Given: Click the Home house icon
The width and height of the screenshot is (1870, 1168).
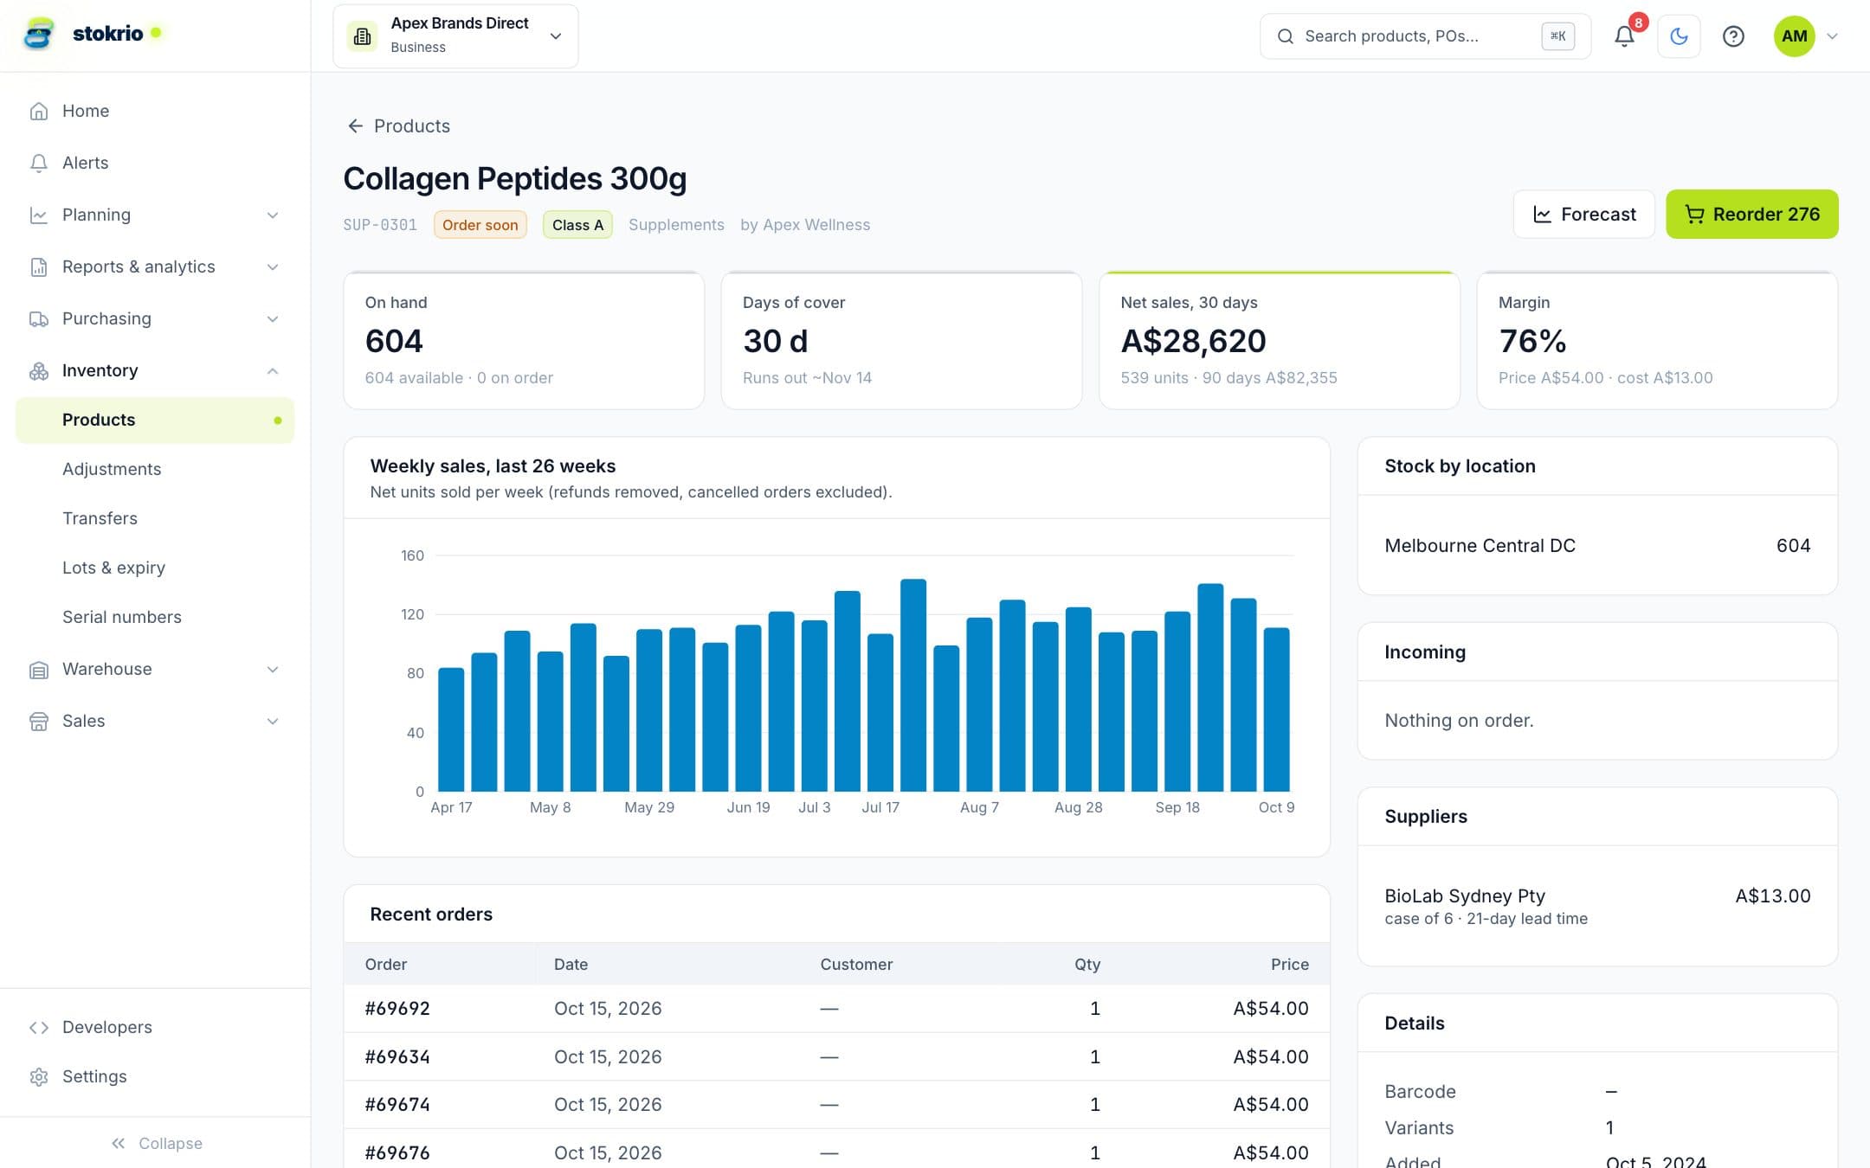Looking at the screenshot, I should [x=38, y=111].
